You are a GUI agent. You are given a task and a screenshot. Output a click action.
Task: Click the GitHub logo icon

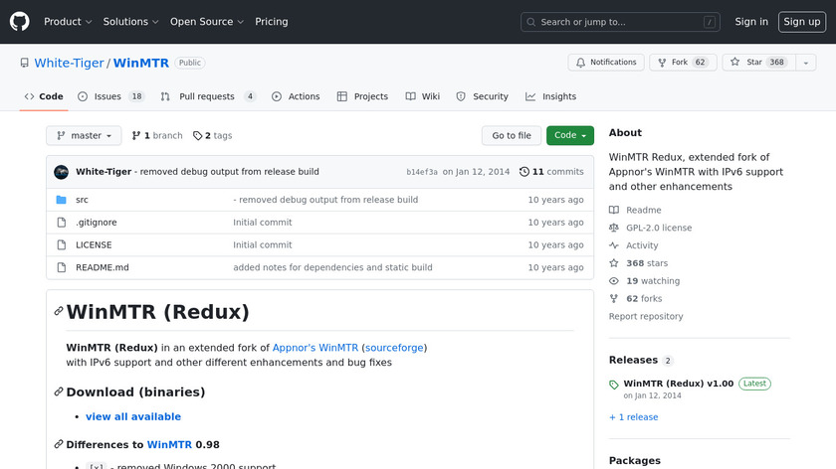[20, 22]
